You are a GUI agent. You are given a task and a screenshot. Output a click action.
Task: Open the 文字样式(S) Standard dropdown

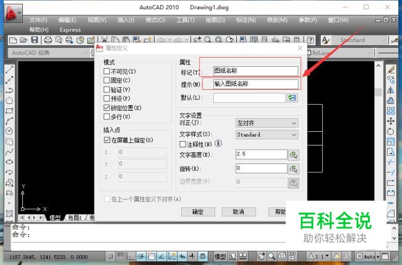pos(267,134)
